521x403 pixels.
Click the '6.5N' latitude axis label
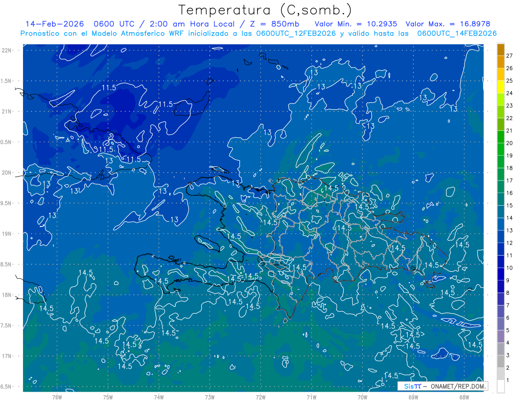[x=7, y=386]
